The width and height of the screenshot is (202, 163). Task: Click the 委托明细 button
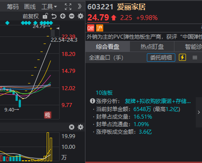click(161, 57)
